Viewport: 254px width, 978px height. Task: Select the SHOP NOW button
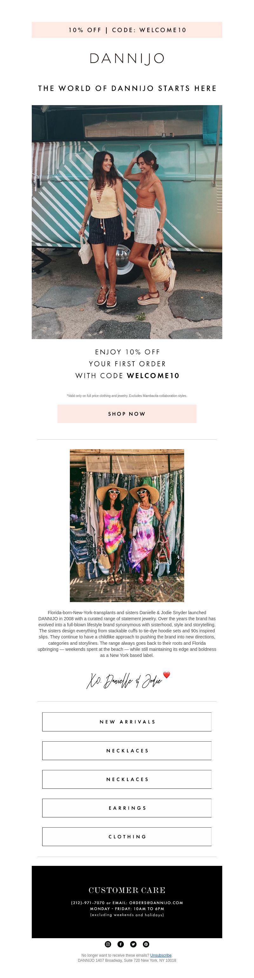127,414
